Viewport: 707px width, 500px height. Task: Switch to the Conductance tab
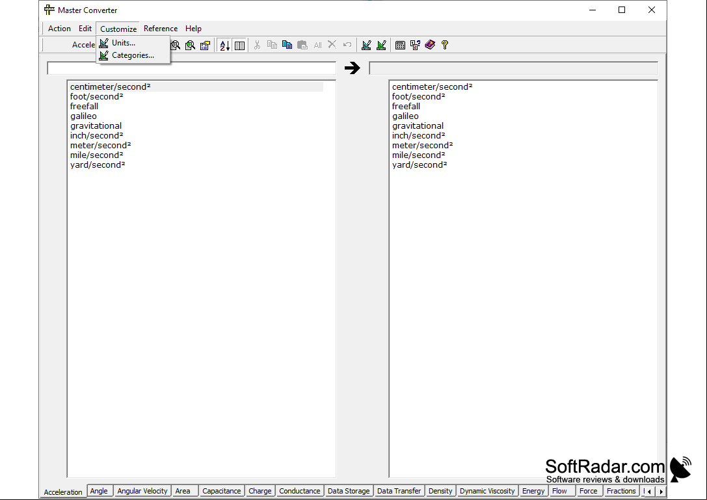299,491
